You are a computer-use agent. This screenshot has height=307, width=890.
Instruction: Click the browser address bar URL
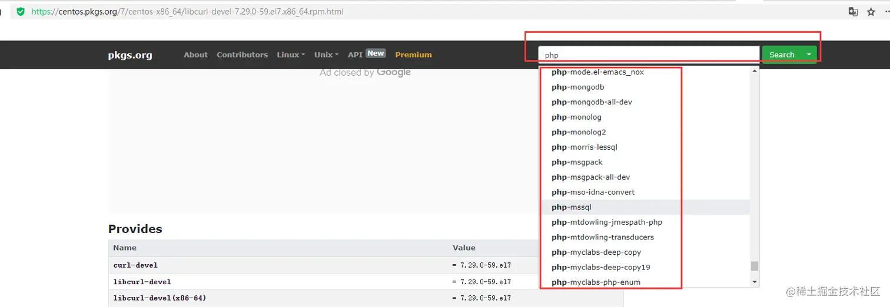[187, 12]
